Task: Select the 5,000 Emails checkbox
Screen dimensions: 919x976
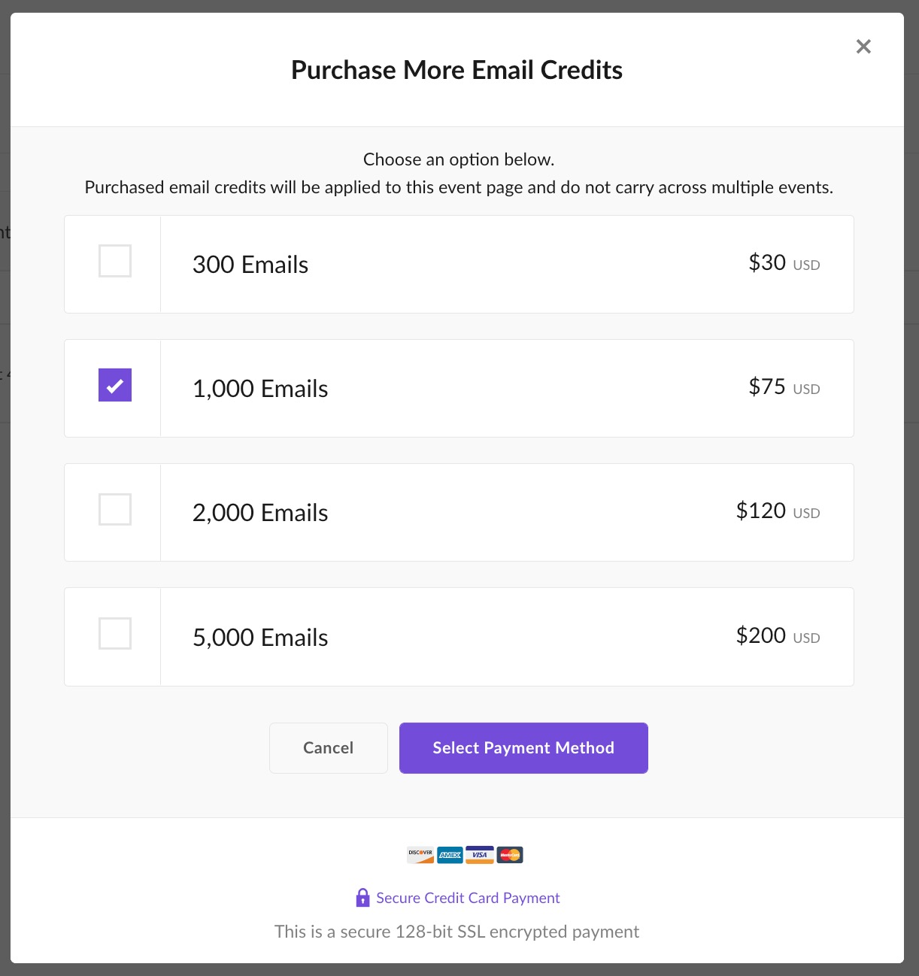Action: 115,633
